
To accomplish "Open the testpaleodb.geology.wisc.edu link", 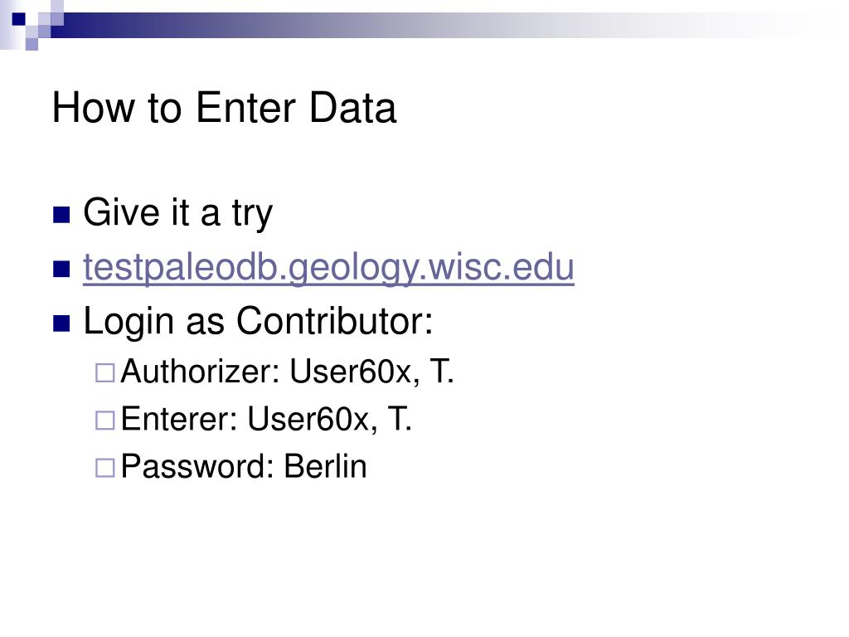I will 328,268.
